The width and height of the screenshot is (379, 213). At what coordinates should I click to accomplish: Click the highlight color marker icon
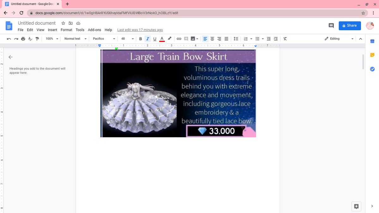[x=170, y=38]
